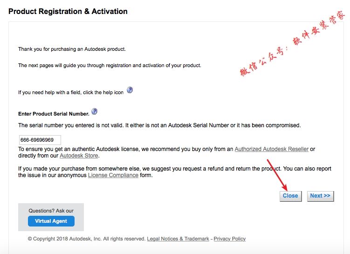Click the 'Questions? Ask our' label

tap(51, 211)
